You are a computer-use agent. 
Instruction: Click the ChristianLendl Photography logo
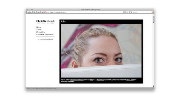point(46,22)
